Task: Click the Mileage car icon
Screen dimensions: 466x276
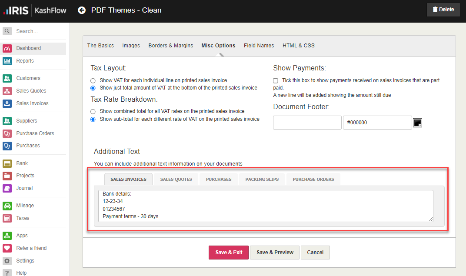Action: [7, 206]
